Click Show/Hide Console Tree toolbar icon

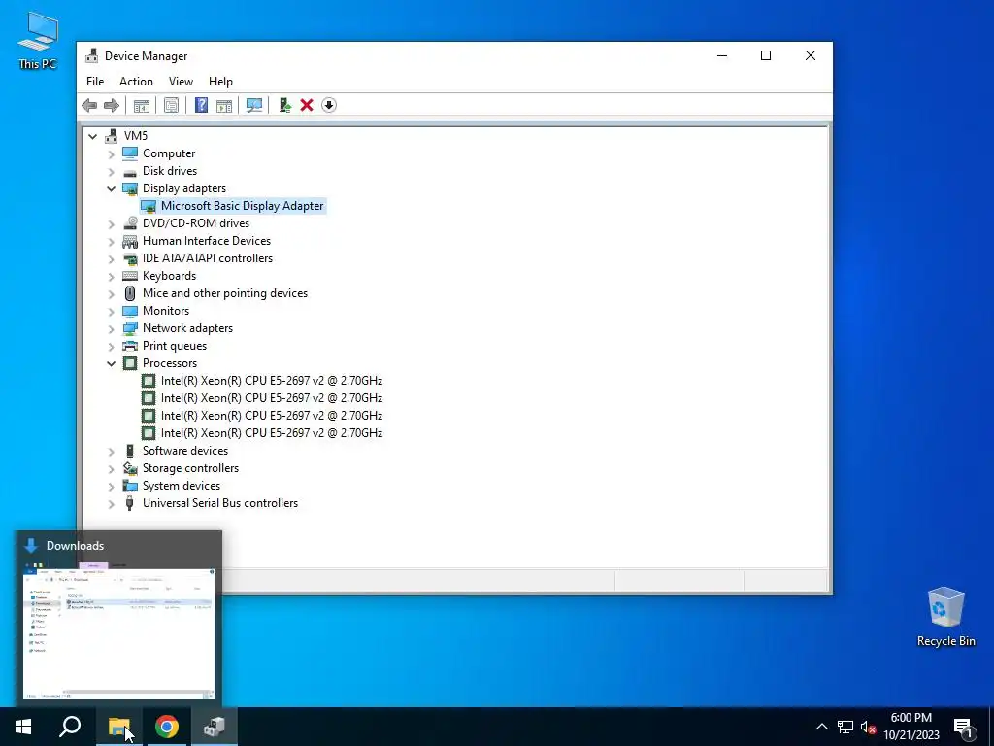point(142,105)
